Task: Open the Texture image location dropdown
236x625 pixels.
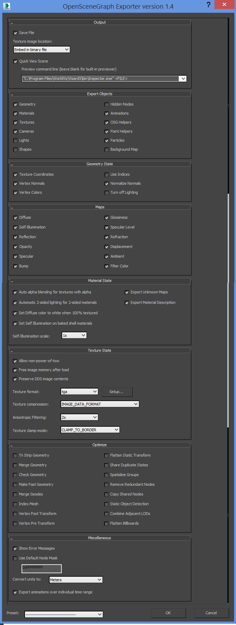Action: [42, 50]
